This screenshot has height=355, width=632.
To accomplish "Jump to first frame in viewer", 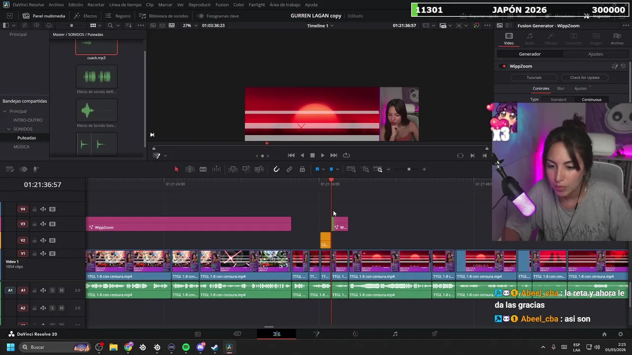I will click(291, 155).
